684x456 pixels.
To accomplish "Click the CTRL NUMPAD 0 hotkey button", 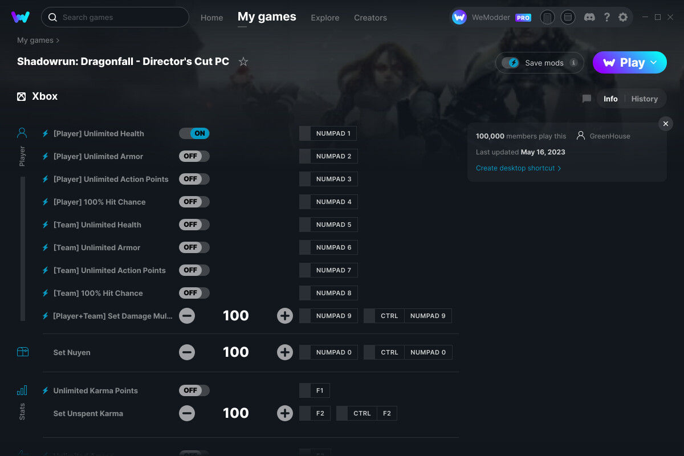I will coord(408,352).
